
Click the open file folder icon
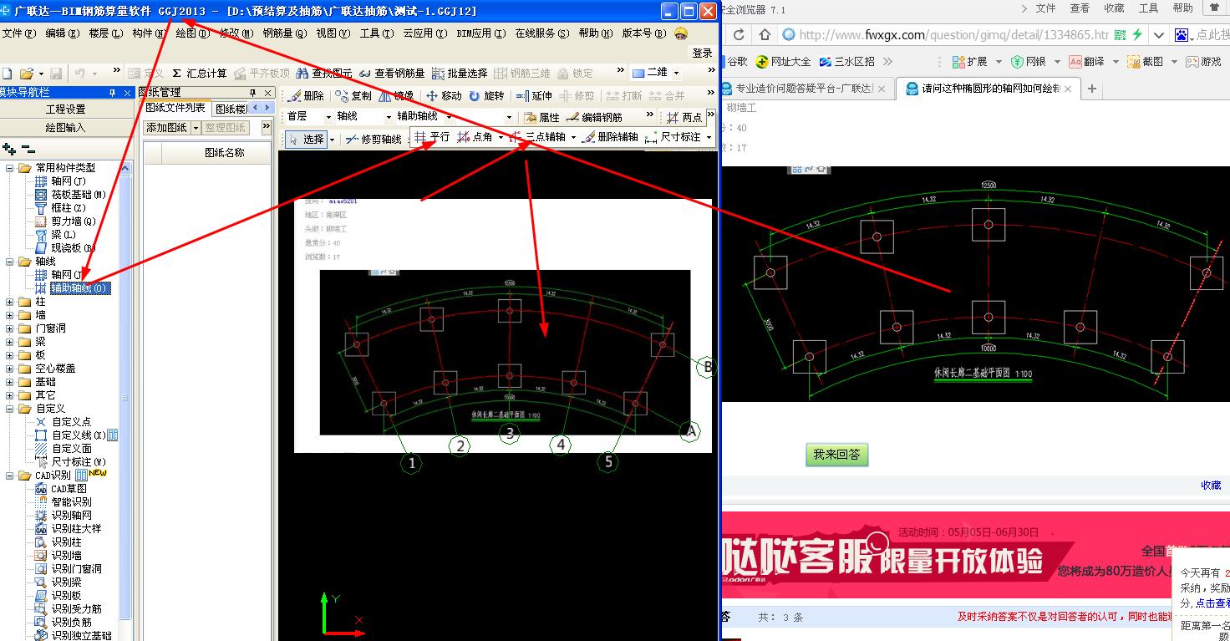point(27,74)
